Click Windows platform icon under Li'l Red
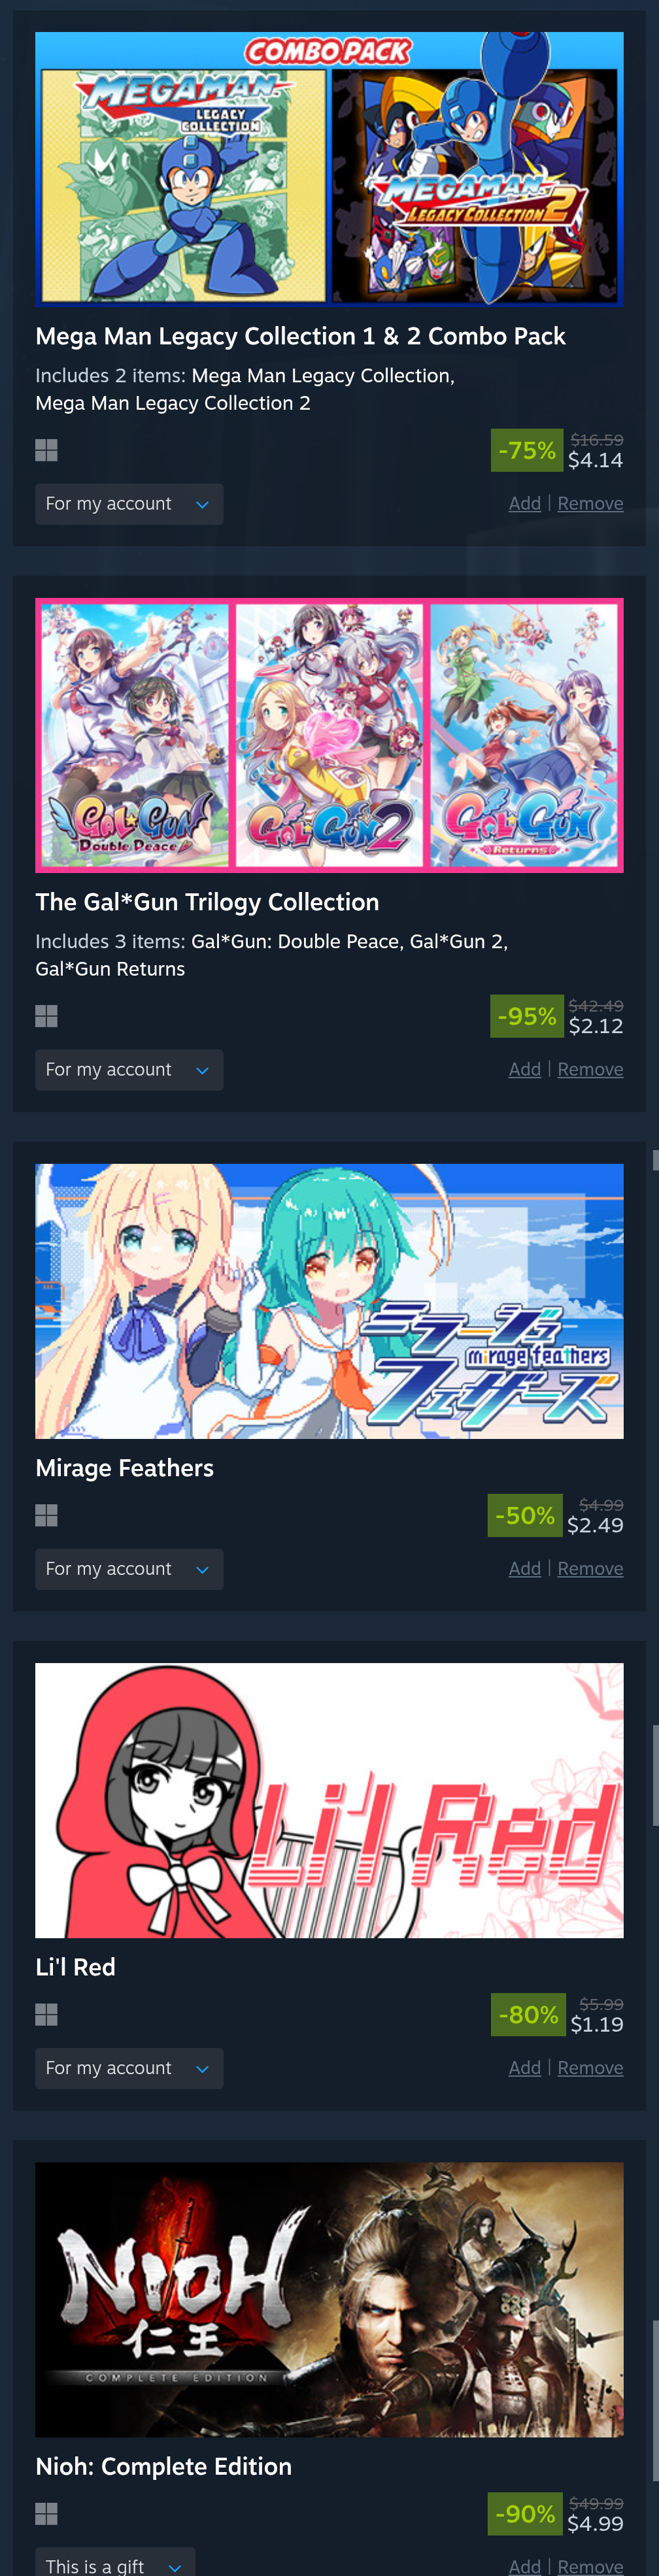 click(46, 2014)
